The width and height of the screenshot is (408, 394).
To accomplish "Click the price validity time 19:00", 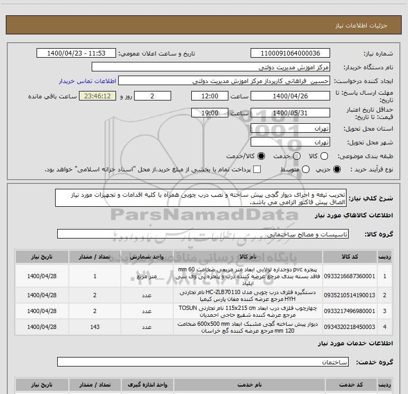I will point(210,113).
